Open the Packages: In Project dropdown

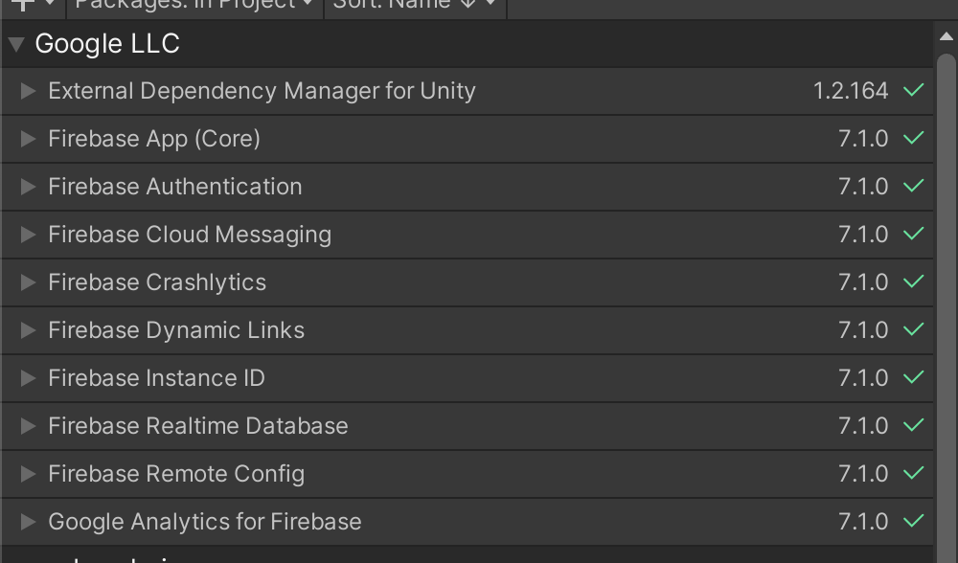point(194,6)
